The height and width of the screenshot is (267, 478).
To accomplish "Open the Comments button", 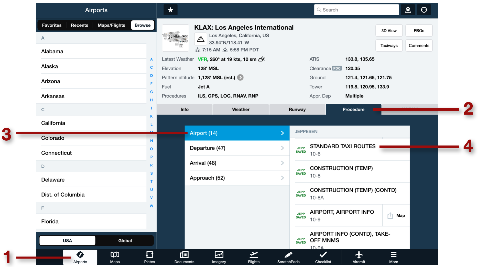I will [x=419, y=45].
